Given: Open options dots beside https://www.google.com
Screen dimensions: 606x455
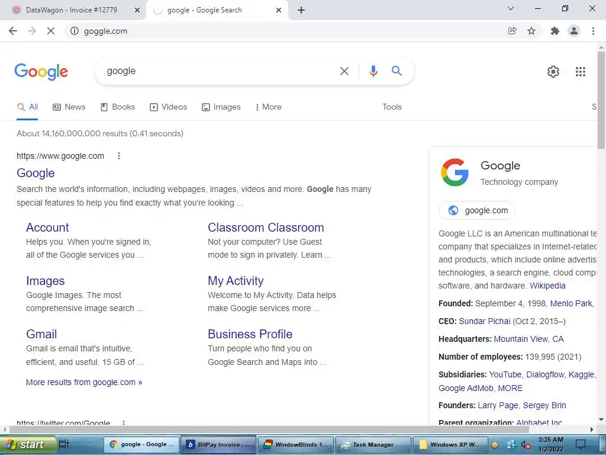Looking at the screenshot, I should (x=119, y=156).
